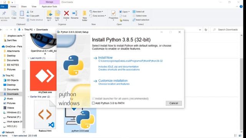Click Customize installation link
This screenshot has width=246, height=138.
tap(113, 80)
